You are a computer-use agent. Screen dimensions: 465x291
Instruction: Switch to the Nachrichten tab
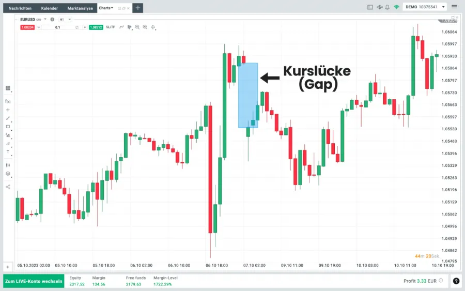tap(20, 8)
